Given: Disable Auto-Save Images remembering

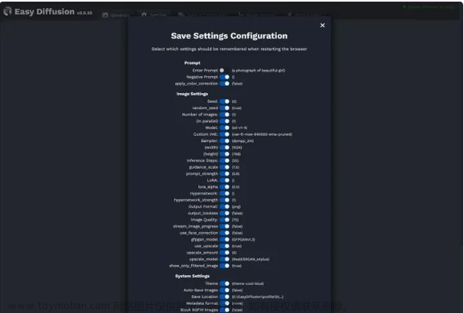Looking at the screenshot, I should point(225,291).
